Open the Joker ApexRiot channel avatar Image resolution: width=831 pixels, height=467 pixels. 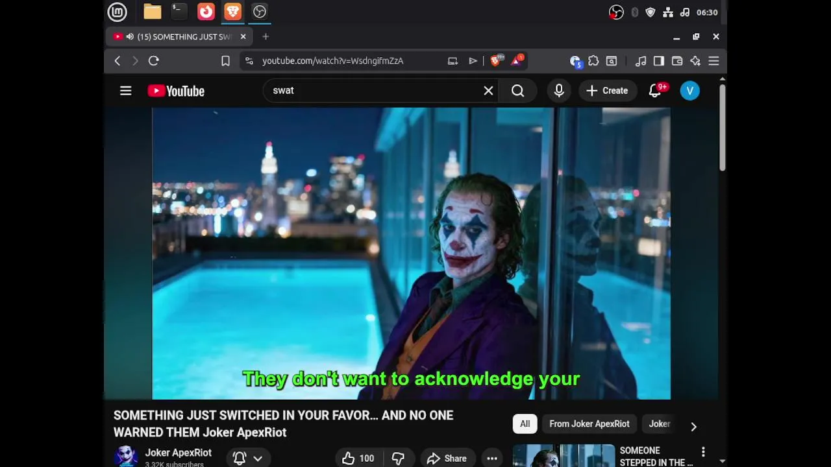pyautogui.click(x=126, y=457)
